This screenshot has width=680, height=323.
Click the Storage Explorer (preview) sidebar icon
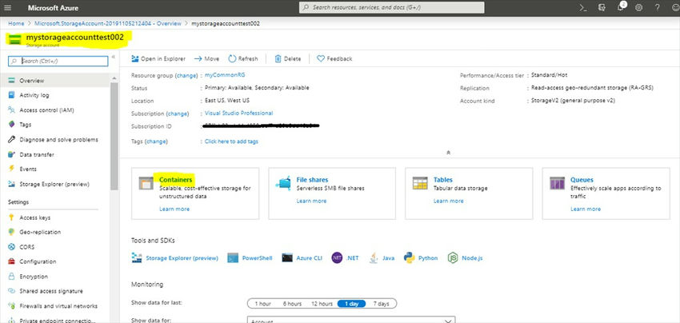point(12,184)
